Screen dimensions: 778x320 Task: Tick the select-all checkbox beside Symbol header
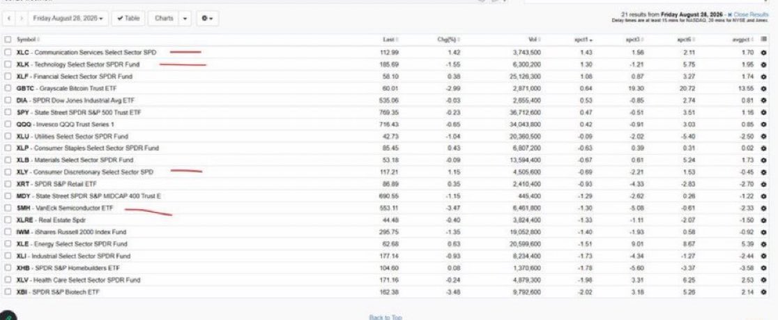click(x=8, y=39)
